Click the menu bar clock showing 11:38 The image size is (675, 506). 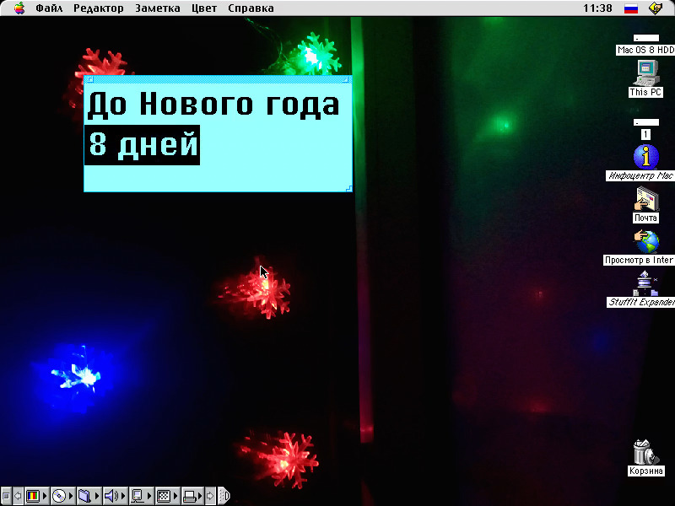pos(597,8)
